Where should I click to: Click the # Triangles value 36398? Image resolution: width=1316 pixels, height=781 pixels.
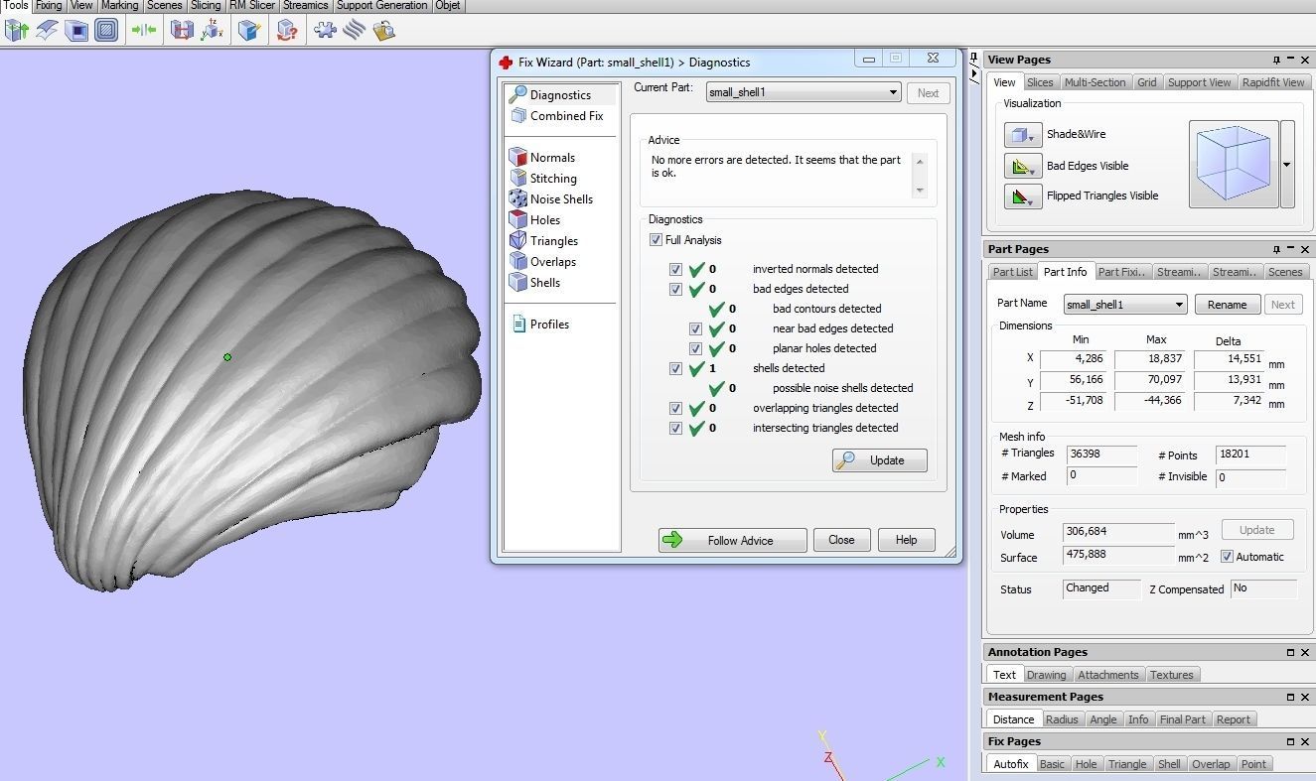pos(1101,454)
